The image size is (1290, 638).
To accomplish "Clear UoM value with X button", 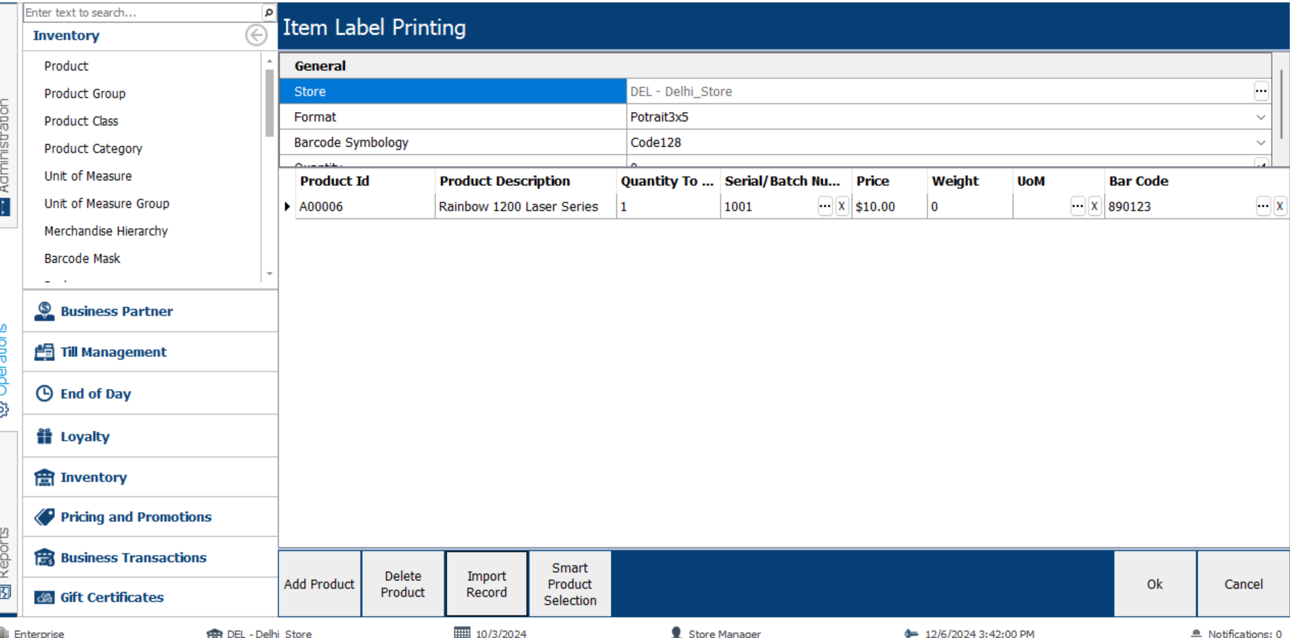I will click(x=1094, y=206).
